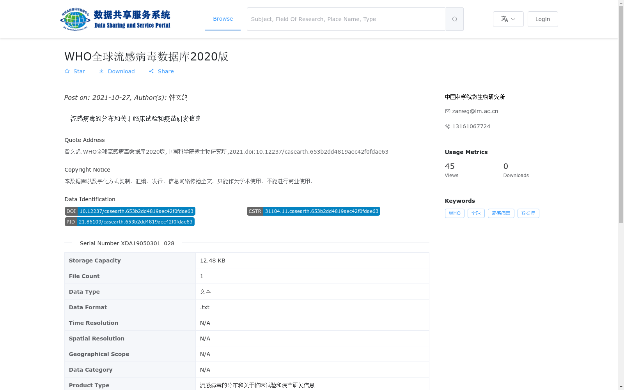Click the Post on date and author line
Image resolution: width=624 pixels, height=390 pixels.
pyautogui.click(x=126, y=97)
